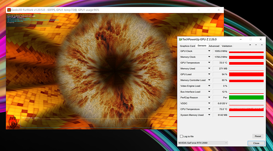The image size is (273, 151).
Task: Click the Memory Controller Load graph
Action: coord(246,80)
